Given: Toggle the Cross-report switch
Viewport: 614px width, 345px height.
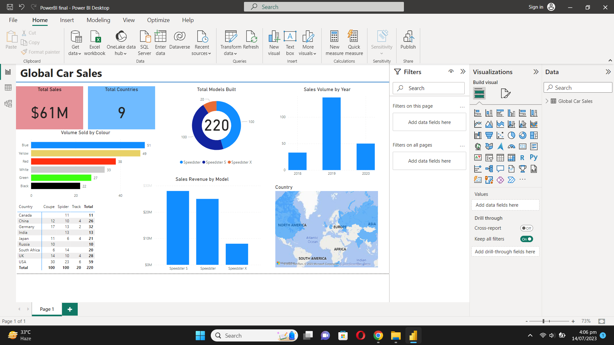Looking at the screenshot, I should [526, 228].
